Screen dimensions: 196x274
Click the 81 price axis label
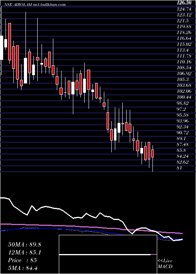click(x=180, y=168)
